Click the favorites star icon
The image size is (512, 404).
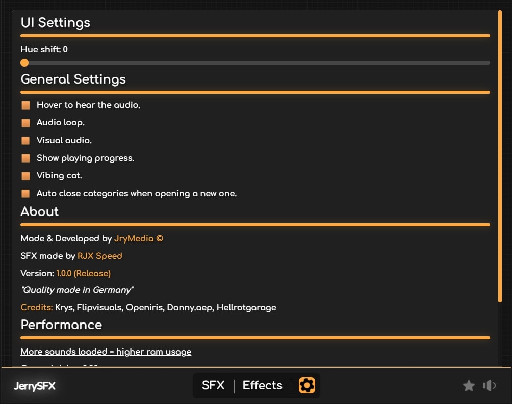tap(469, 386)
